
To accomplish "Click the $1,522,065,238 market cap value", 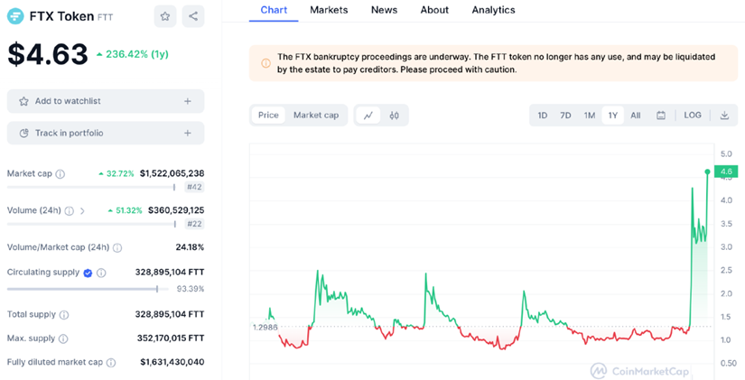I will (172, 173).
